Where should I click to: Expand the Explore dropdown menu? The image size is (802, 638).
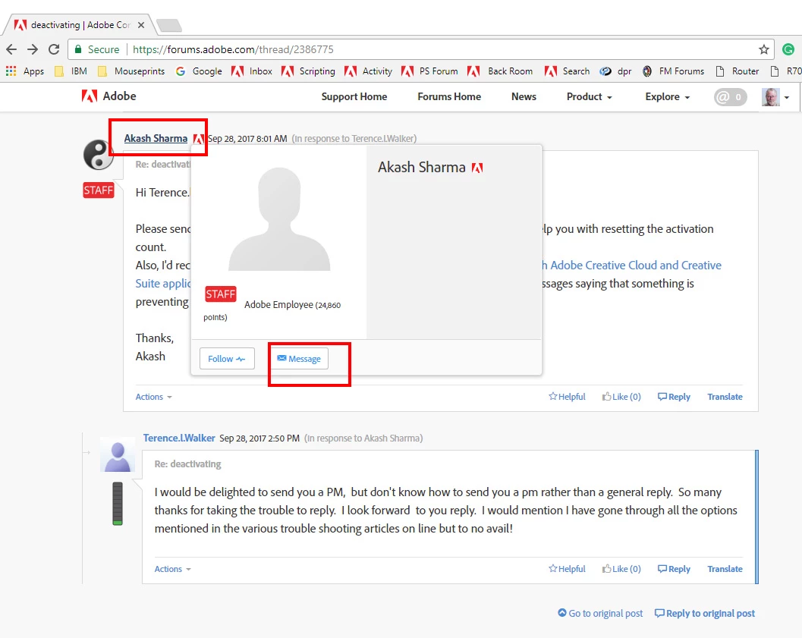668,96
